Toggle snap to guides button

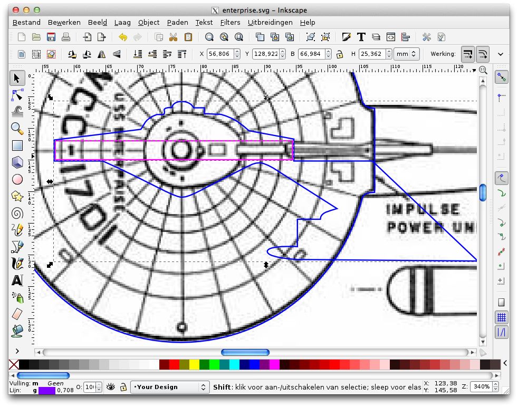point(501,332)
